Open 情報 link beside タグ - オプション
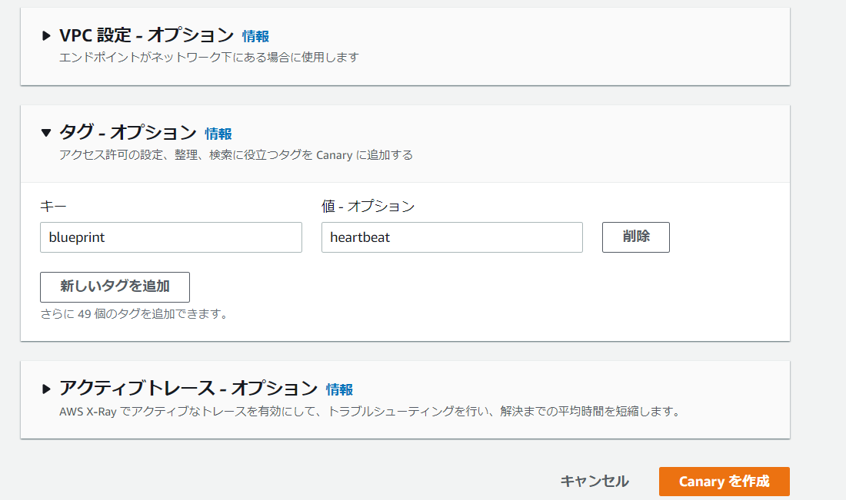 pyautogui.click(x=218, y=134)
